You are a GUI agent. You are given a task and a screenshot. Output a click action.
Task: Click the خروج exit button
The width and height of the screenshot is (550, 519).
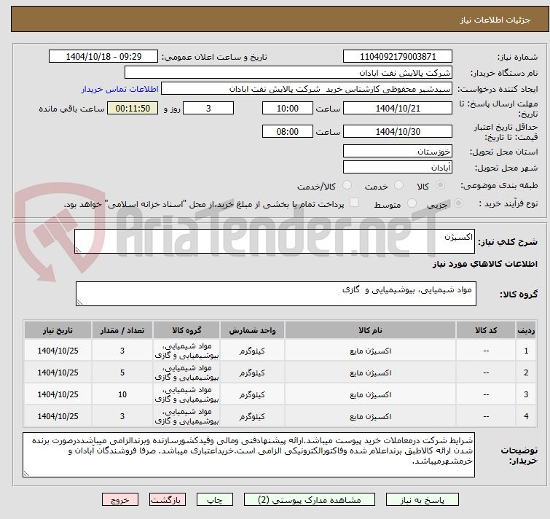[x=120, y=500]
